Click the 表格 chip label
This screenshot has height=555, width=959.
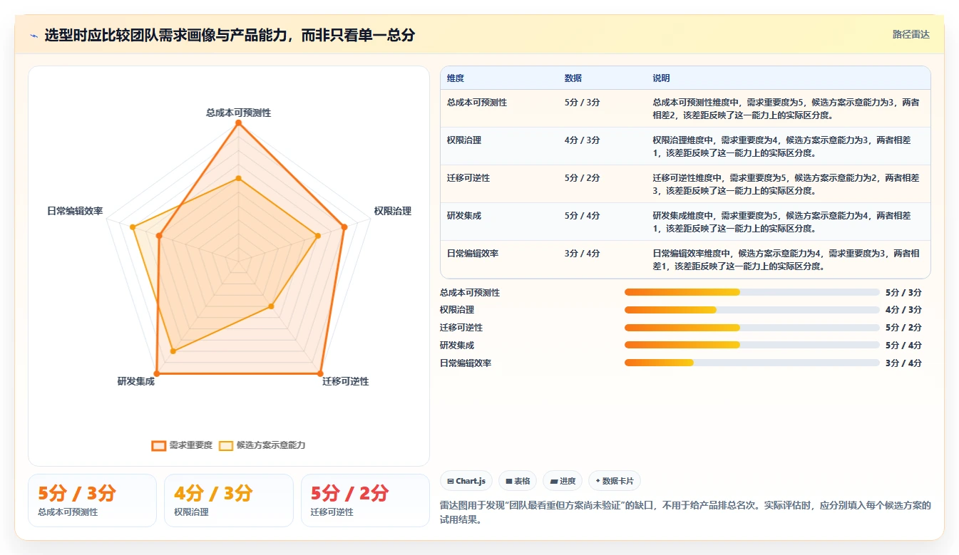(x=522, y=481)
